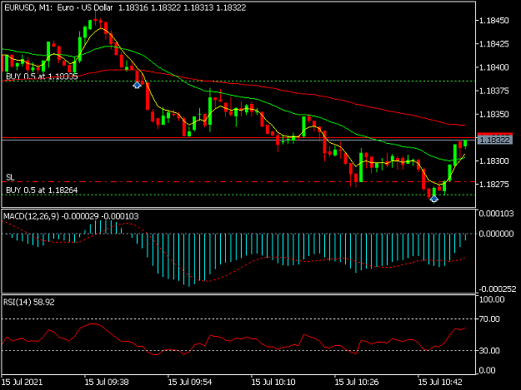This screenshot has height=390, width=521.
Task: Click MACD scale value 0.000103
Action: 497,214
